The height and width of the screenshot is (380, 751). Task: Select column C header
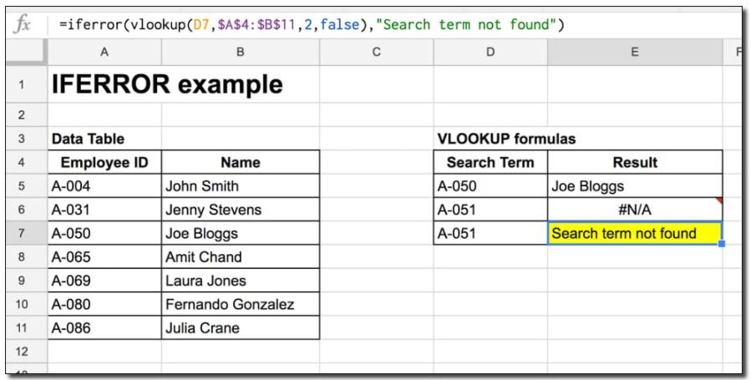[376, 53]
